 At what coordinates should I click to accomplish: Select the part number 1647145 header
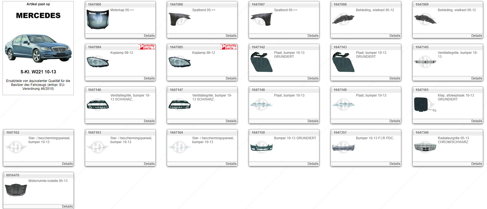(x=422, y=47)
